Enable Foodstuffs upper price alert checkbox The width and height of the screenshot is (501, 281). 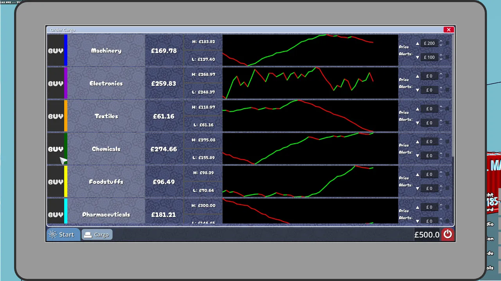point(447,174)
